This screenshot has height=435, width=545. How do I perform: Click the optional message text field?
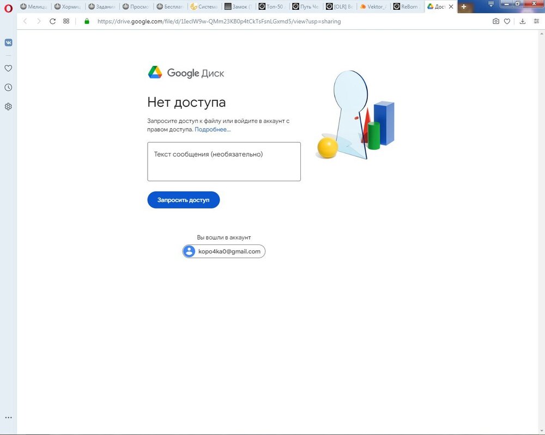point(223,161)
